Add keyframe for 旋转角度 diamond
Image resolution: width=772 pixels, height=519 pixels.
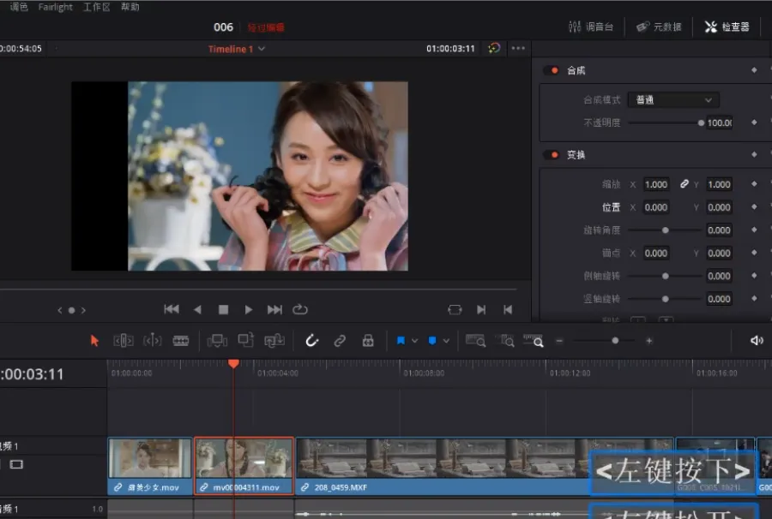click(x=754, y=230)
